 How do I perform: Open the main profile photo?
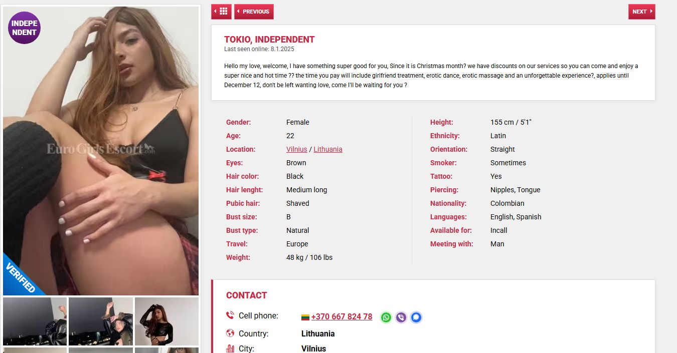101,150
